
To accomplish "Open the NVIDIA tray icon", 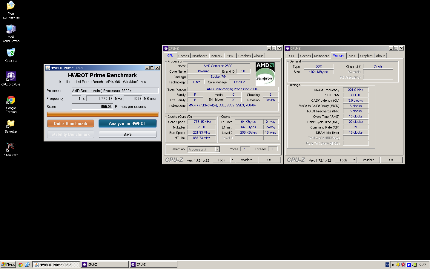I will click(x=414, y=265).
